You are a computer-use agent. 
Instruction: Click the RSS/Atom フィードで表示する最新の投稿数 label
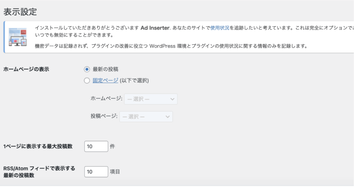[x=39, y=172]
